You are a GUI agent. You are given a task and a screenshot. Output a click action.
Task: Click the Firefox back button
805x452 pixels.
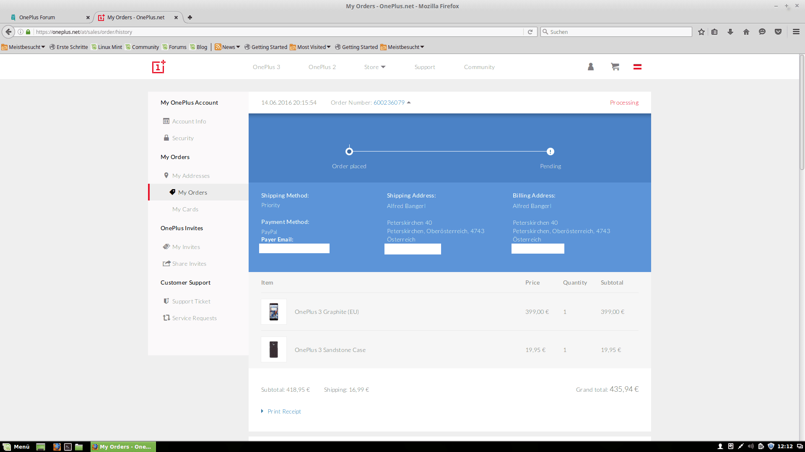click(8, 32)
